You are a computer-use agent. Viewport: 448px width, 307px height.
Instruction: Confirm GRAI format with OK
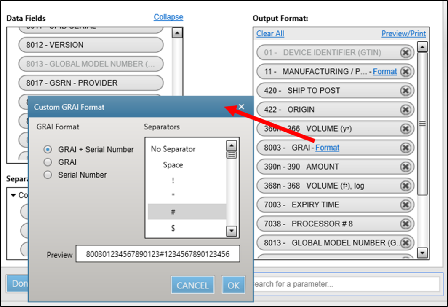[233, 285]
